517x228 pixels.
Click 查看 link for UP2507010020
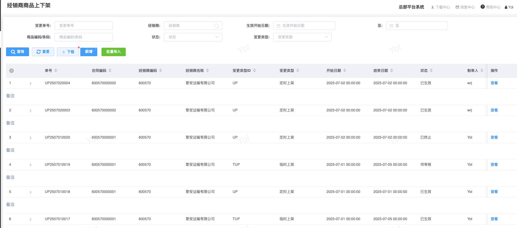tap(494, 137)
